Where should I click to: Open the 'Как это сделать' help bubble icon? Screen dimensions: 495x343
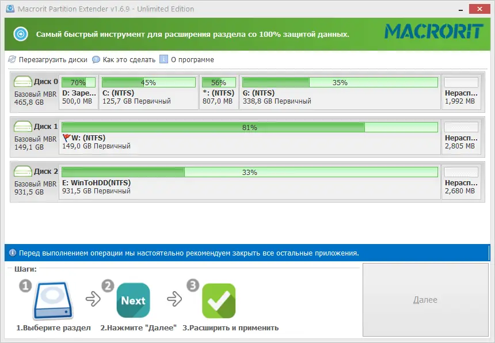96,59
